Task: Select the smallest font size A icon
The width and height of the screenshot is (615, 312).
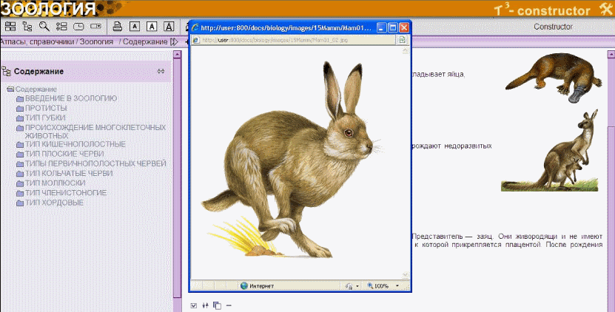Action: (135, 26)
